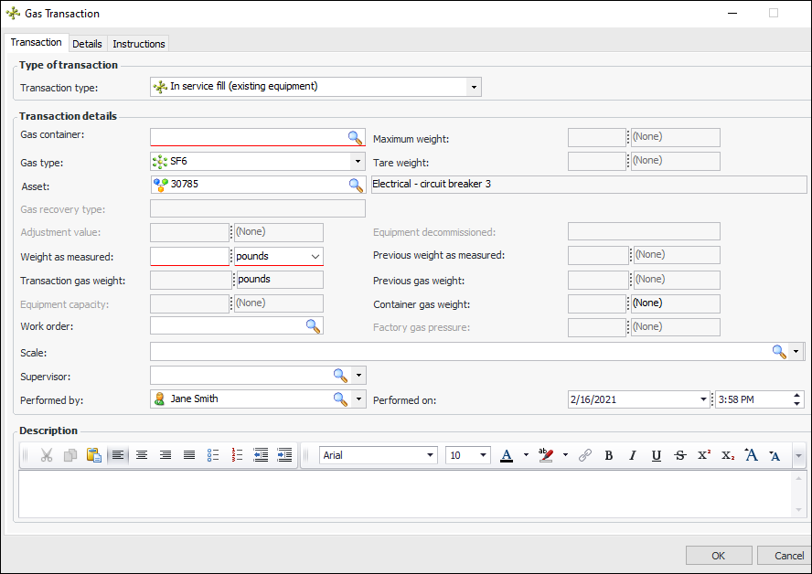Click the Work order search icon

pos(313,326)
